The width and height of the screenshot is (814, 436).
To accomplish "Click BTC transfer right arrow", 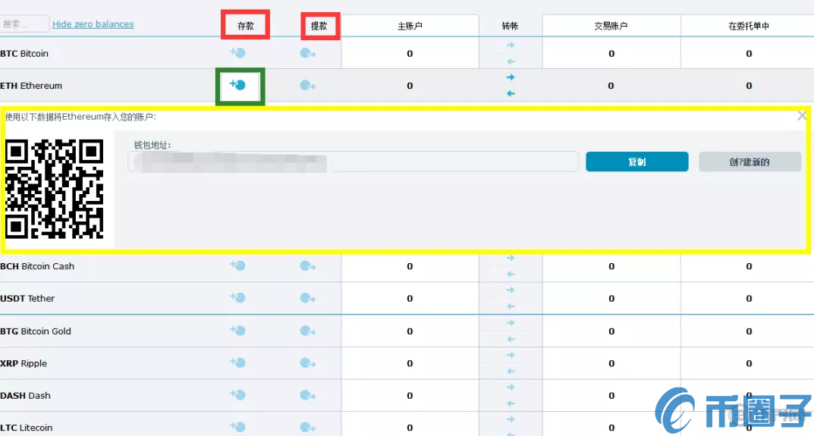I will 511,45.
